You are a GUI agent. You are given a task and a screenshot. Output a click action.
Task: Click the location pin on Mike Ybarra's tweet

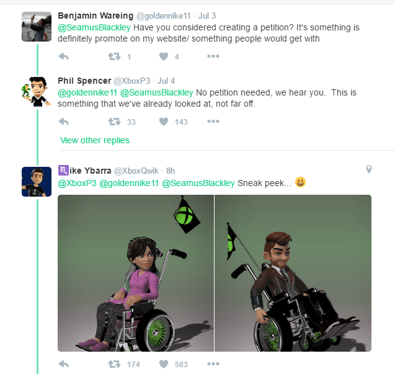point(369,169)
